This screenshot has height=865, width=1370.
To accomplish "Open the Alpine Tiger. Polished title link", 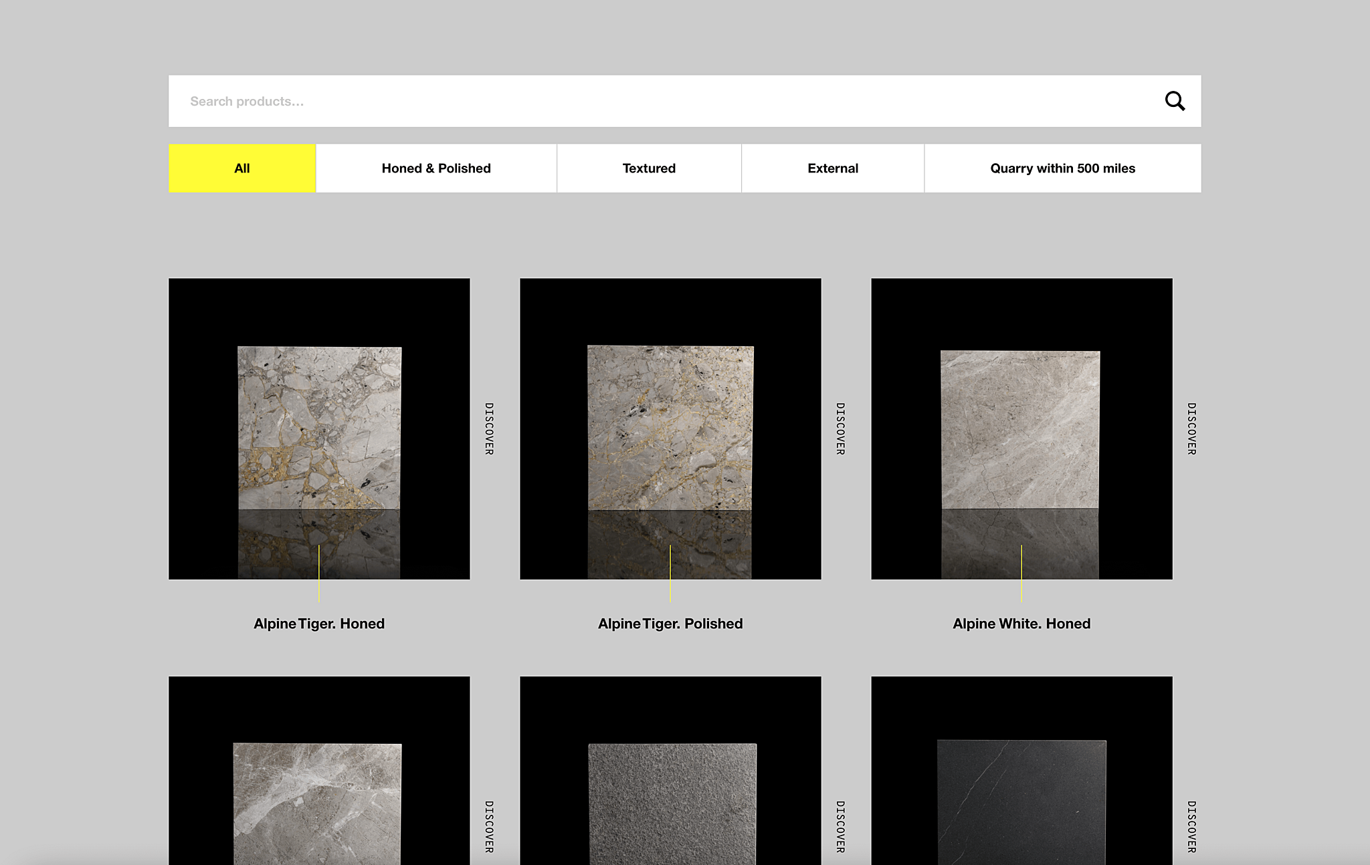I will click(x=670, y=624).
